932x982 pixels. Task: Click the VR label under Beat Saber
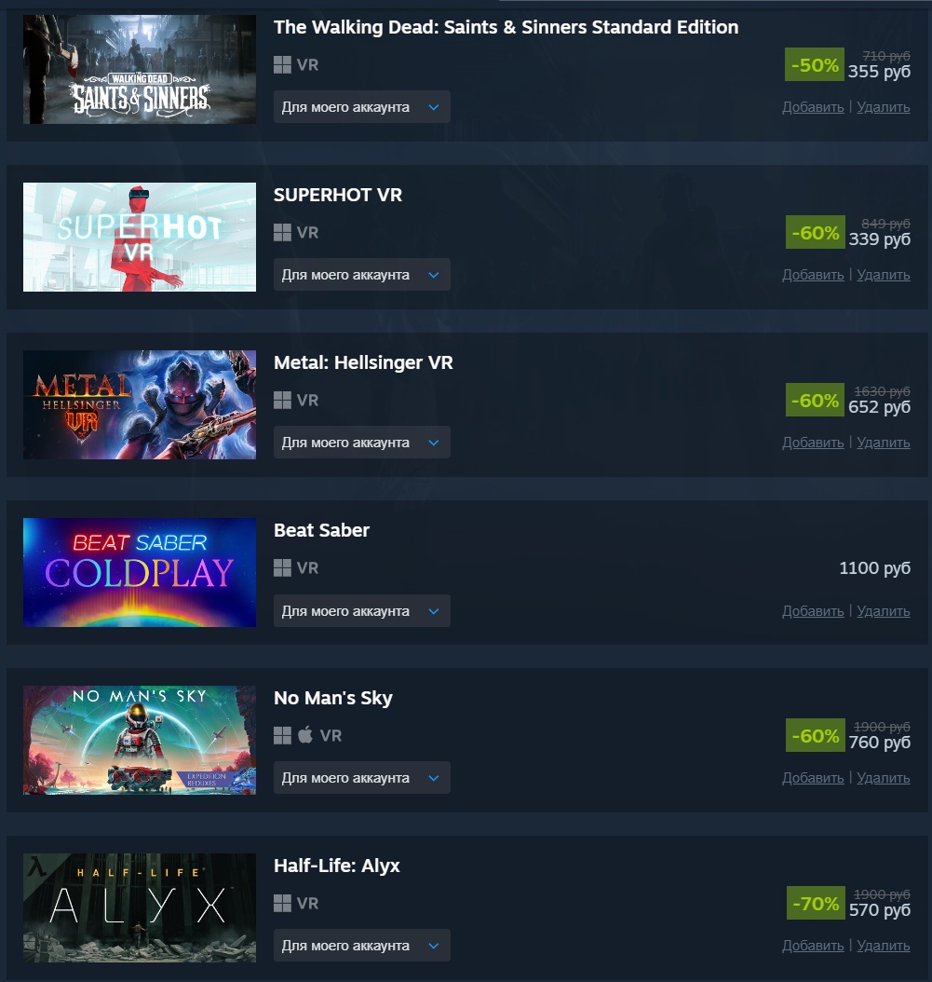click(x=307, y=568)
